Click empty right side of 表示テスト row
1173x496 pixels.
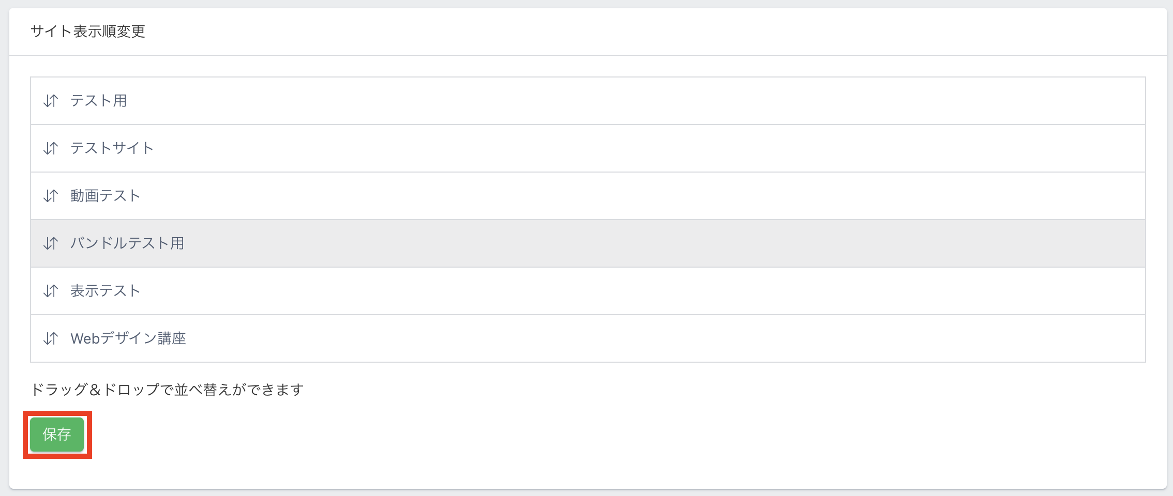[x=724, y=291]
